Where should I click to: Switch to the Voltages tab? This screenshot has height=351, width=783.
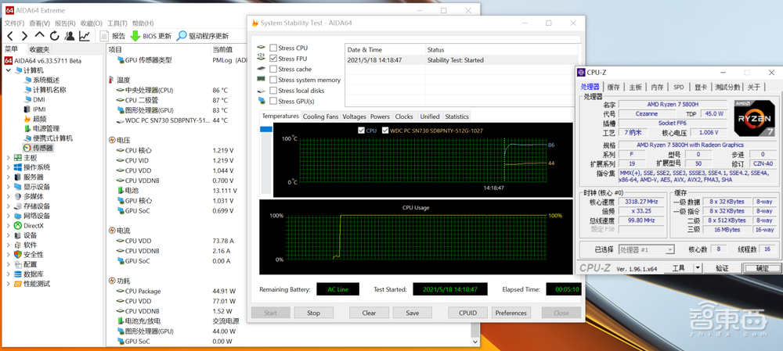click(x=355, y=116)
